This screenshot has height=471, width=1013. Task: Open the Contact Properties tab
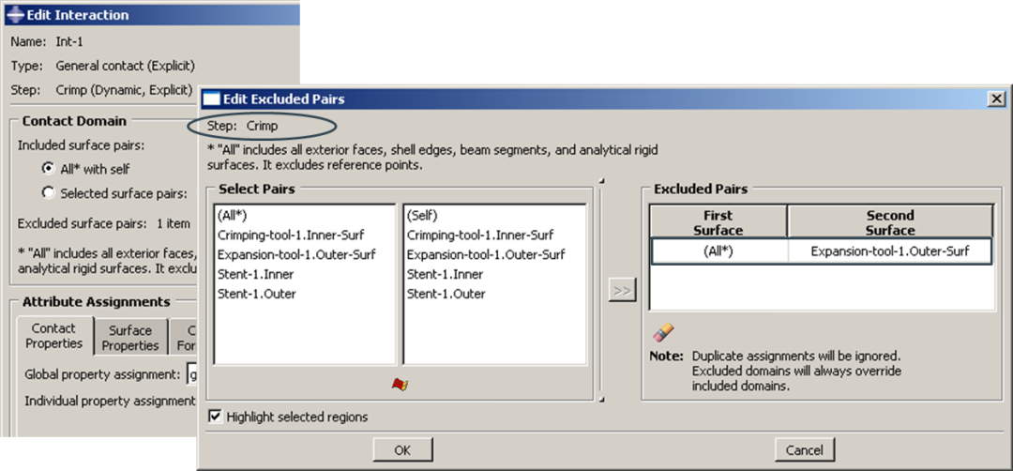[x=53, y=336]
